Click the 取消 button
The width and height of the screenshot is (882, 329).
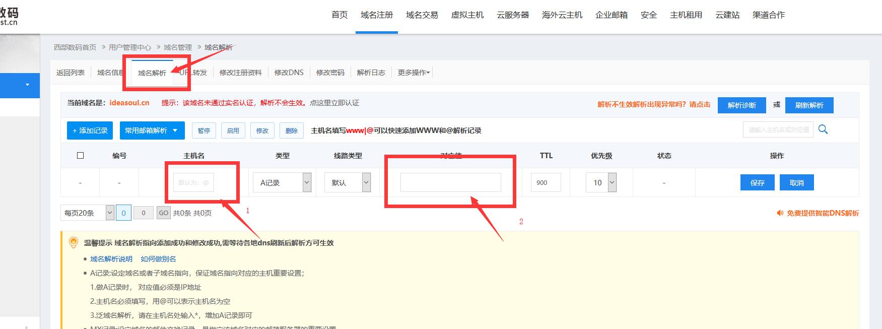click(x=797, y=182)
